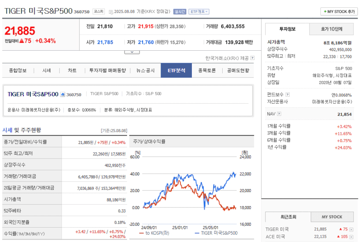The image size is (363, 242).
Task: Switch to the 시세 tab
Action: pos(46,70)
